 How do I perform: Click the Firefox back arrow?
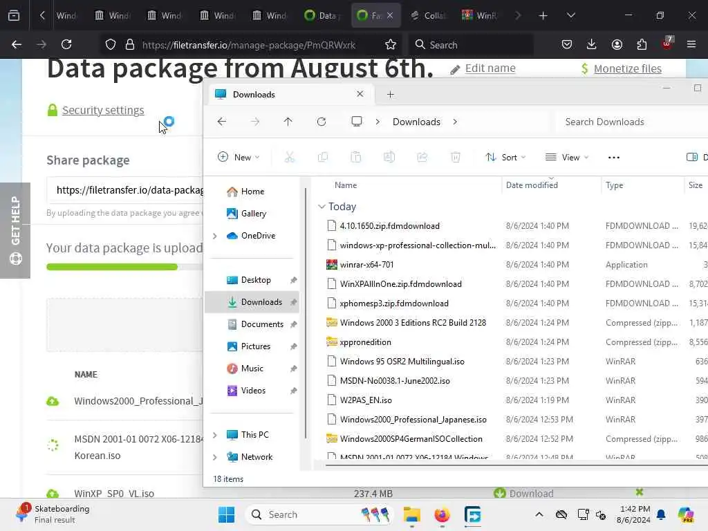pos(17,44)
